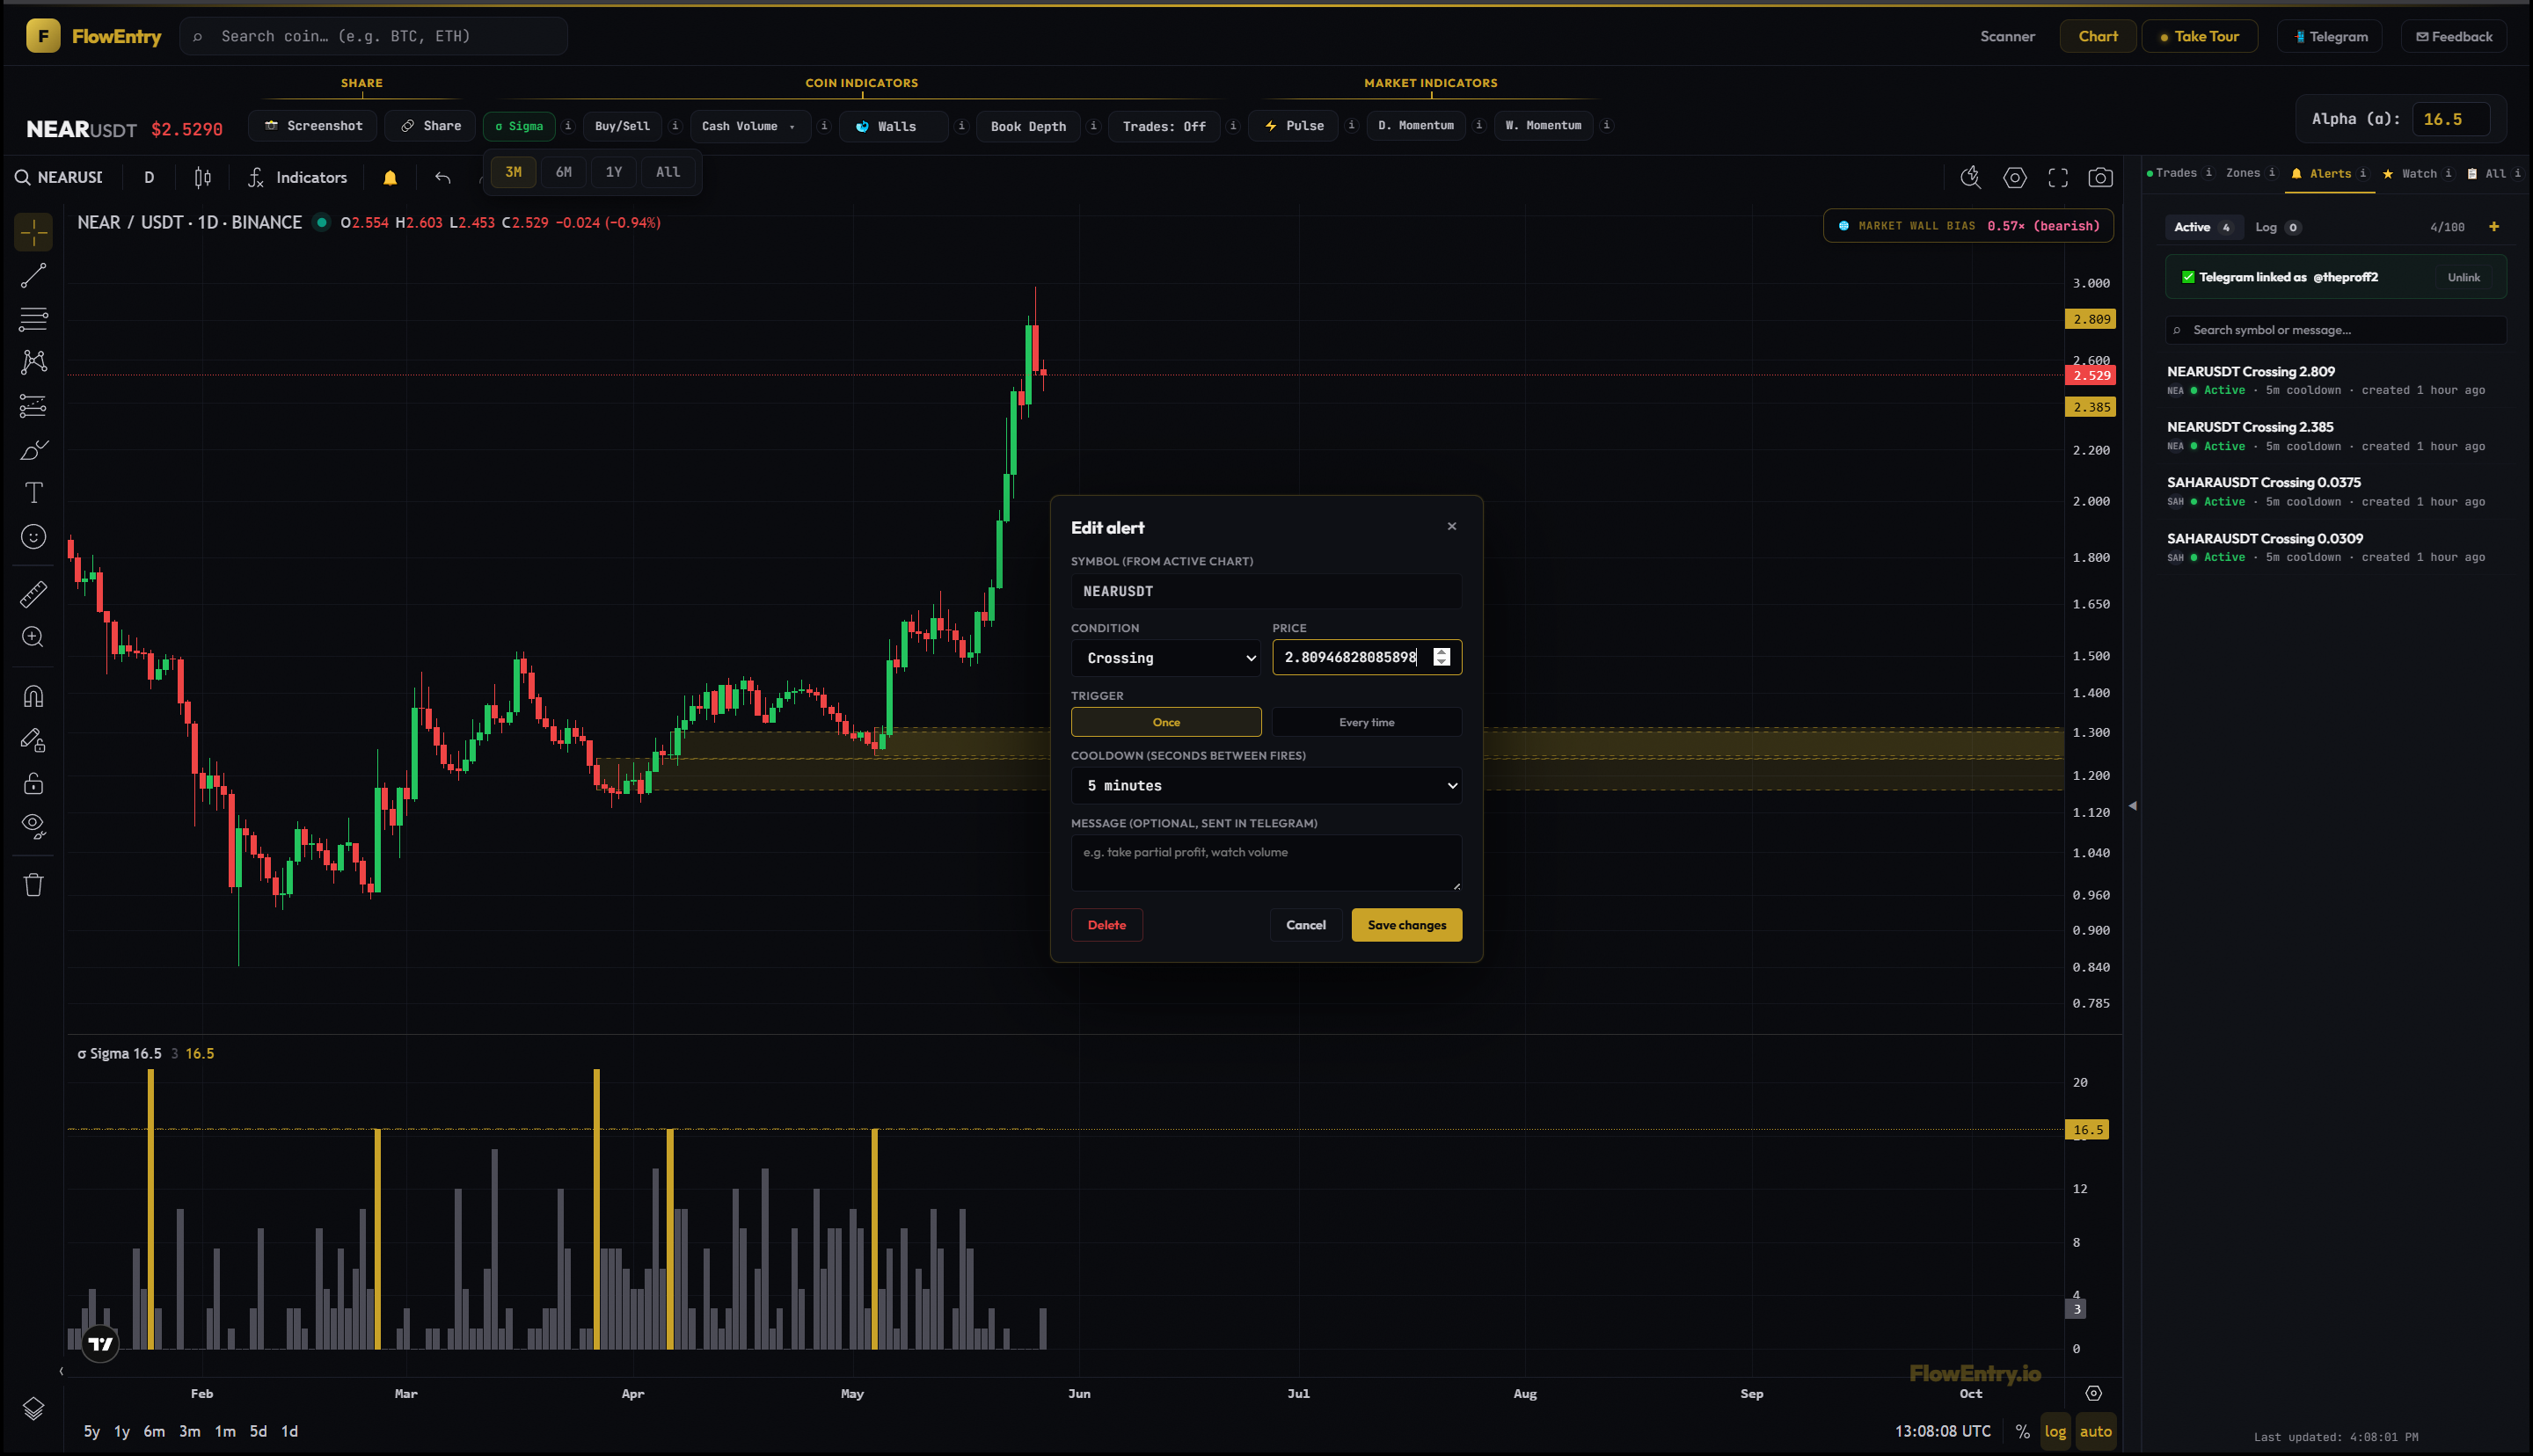The width and height of the screenshot is (2533, 1456).
Task: Select the trend line drawing tool
Action: pos(33,276)
